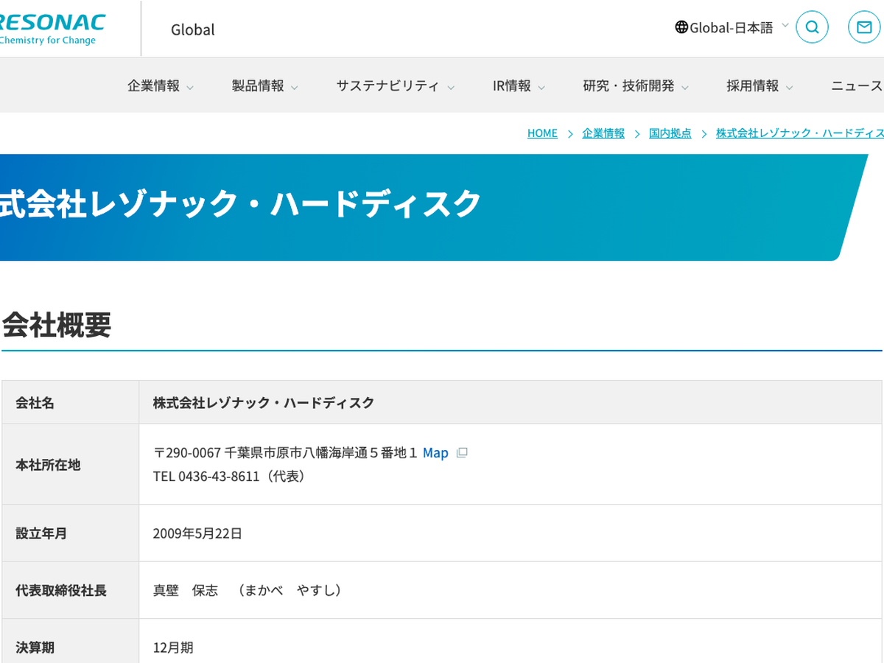This screenshot has height=663, width=884.
Task: Click the globe language icon
Action: [681, 27]
